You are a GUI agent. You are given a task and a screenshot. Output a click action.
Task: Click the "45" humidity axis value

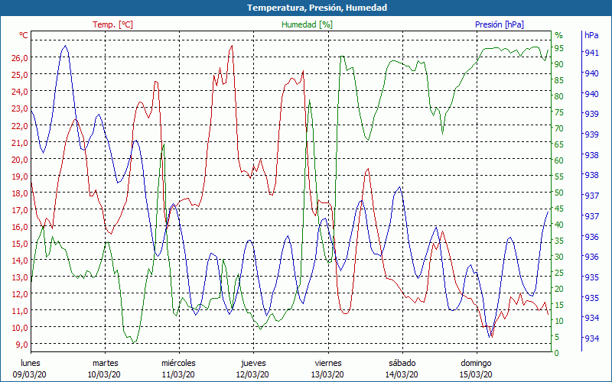(559, 209)
